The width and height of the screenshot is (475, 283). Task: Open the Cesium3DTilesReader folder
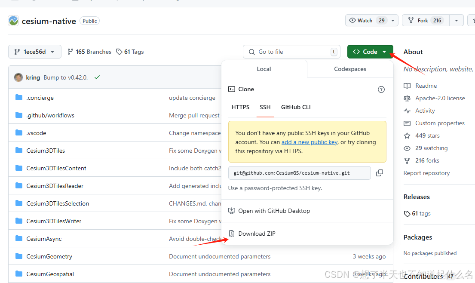(55, 186)
